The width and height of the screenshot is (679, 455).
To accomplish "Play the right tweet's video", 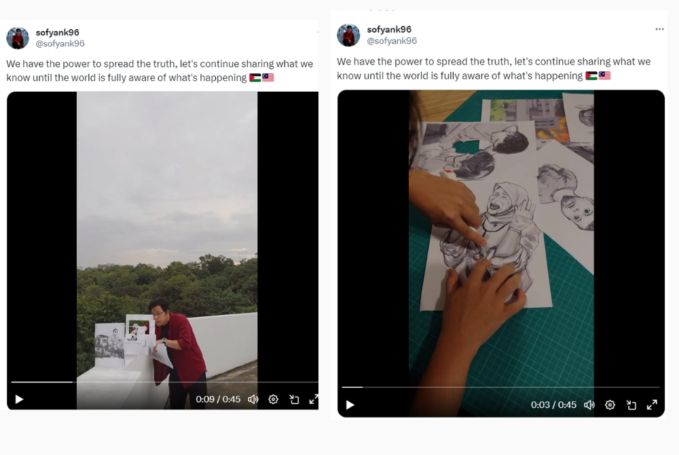I will coord(350,405).
